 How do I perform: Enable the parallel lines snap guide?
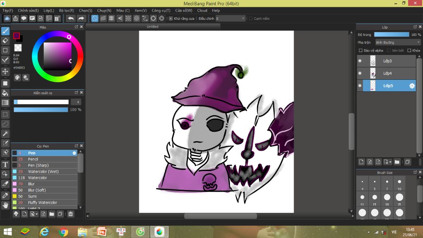point(103,18)
